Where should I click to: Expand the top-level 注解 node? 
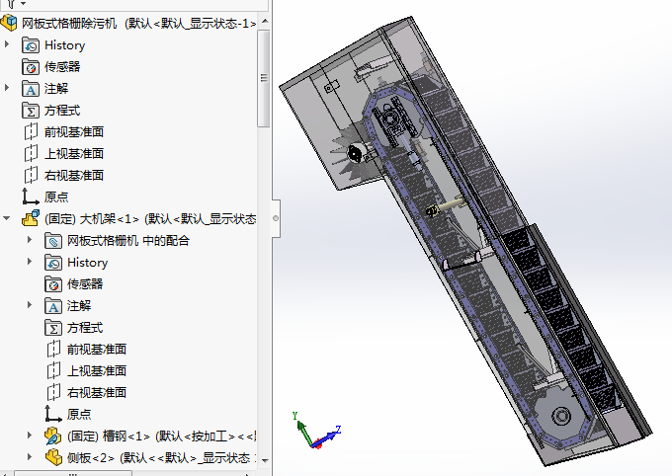[x=7, y=88]
